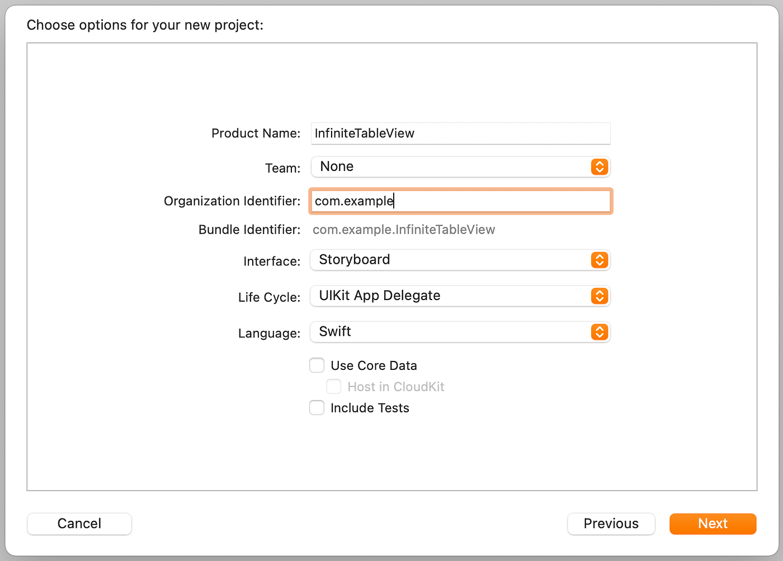Click the Storyboard label in Interface popup
Screen dimensions: 783x561
355,259
